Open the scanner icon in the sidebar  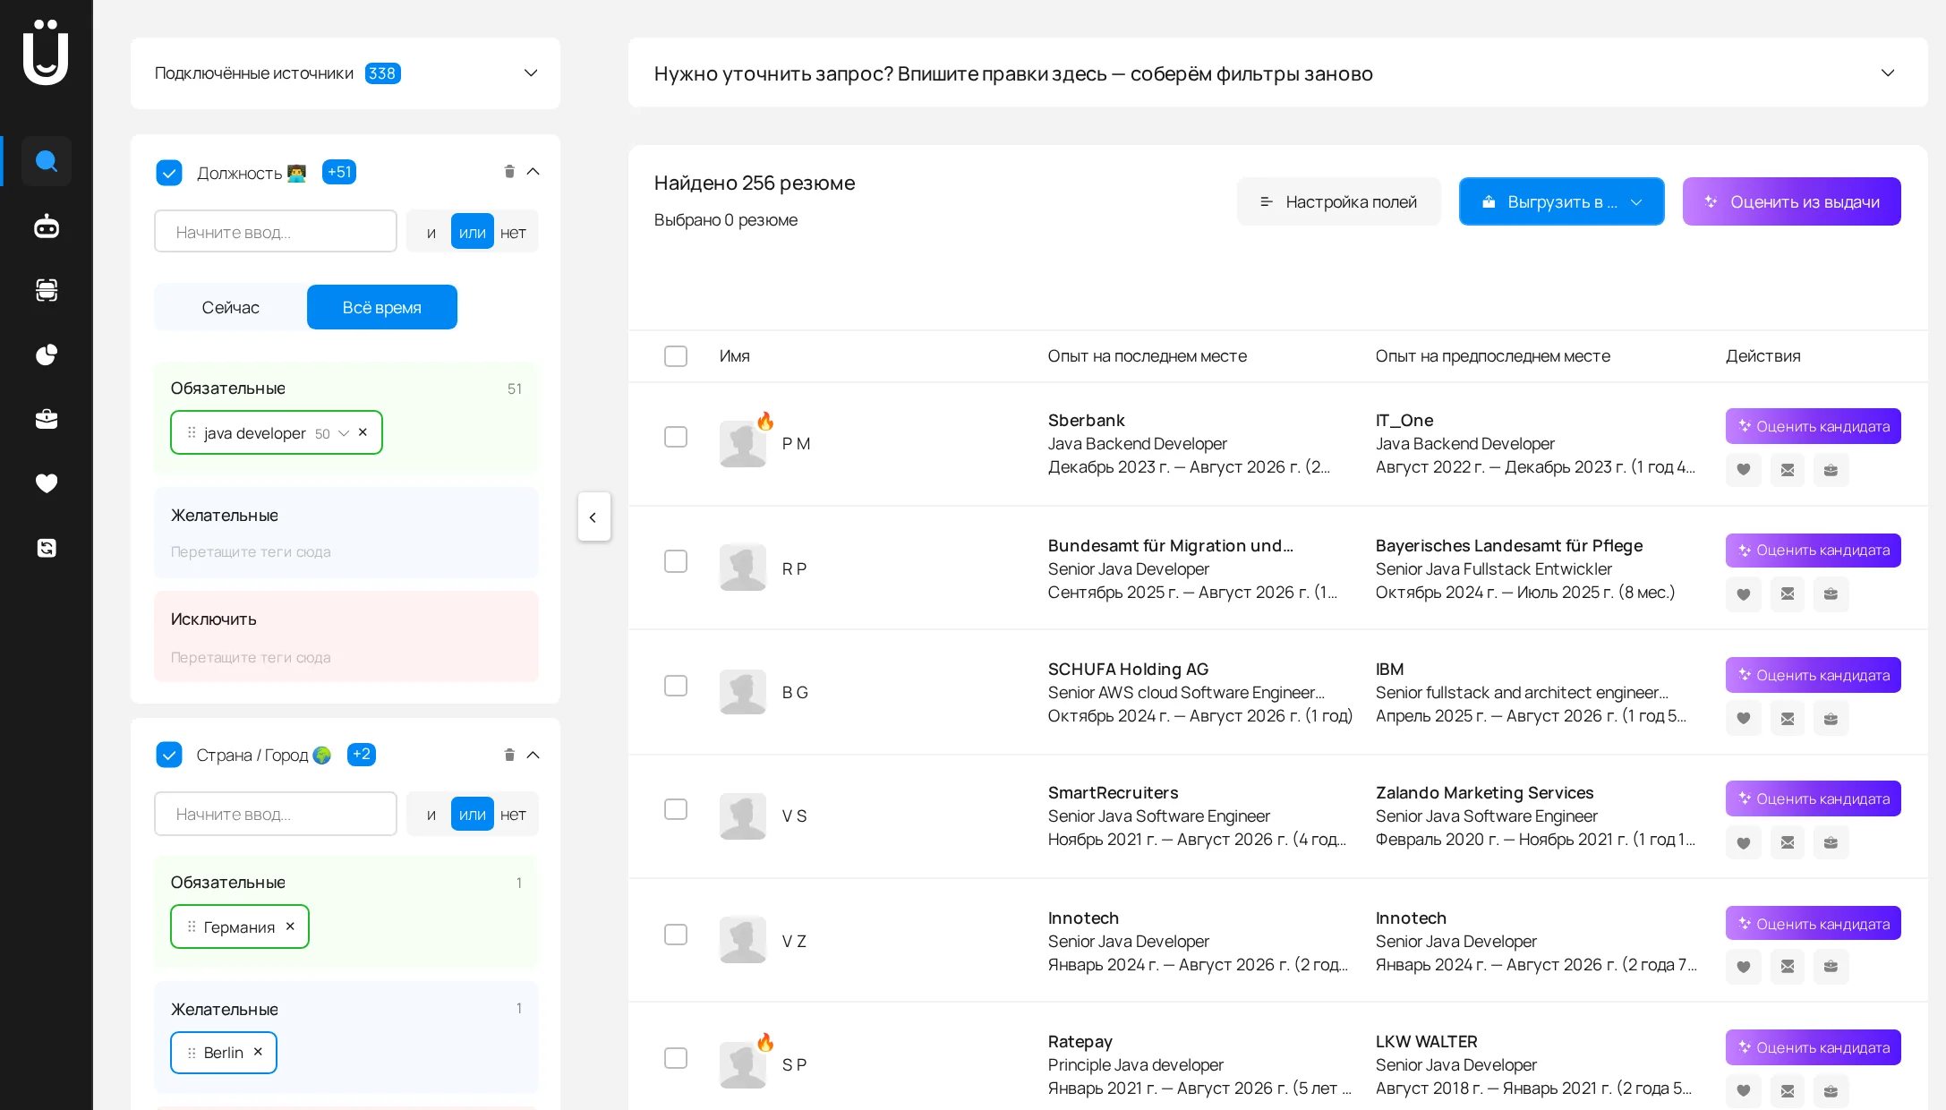(47, 290)
